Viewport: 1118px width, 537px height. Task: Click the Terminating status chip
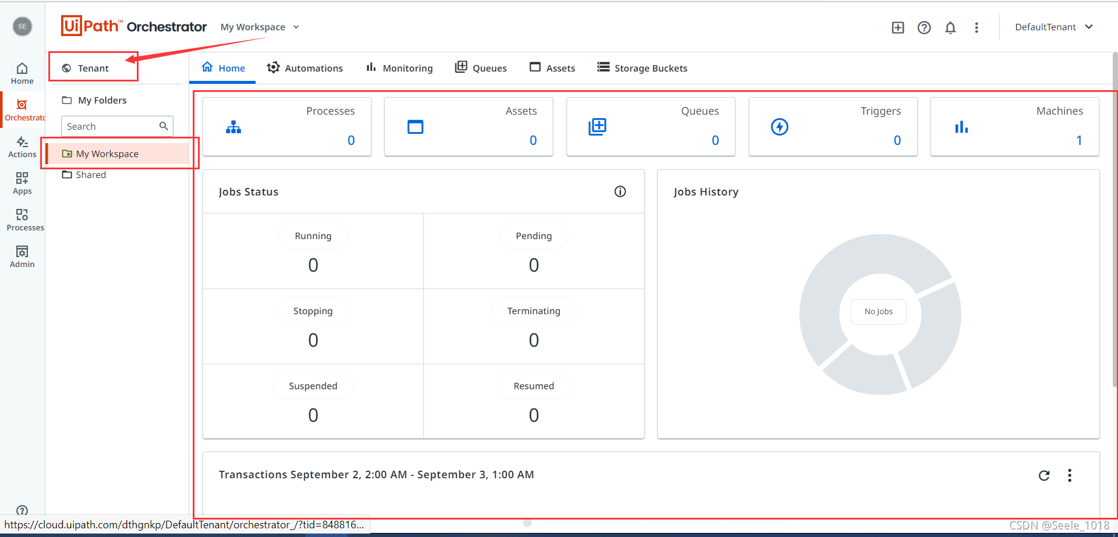(x=534, y=311)
